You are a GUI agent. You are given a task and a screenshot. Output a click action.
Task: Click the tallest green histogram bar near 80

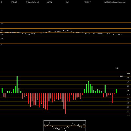point(17,85)
